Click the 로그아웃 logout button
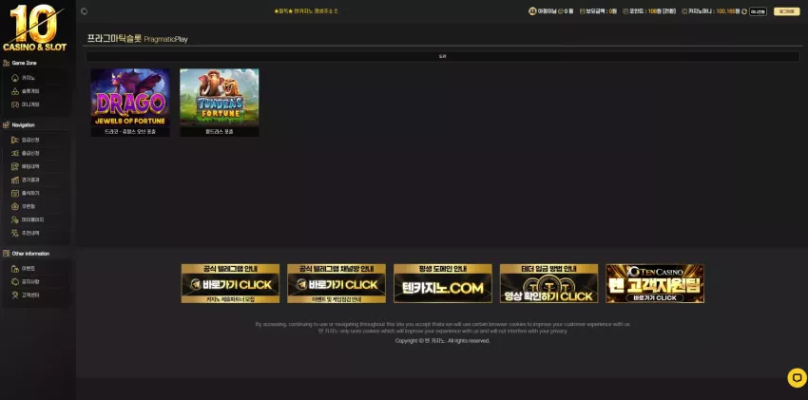Viewport: 808px width, 400px height. click(x=786, y=11)
